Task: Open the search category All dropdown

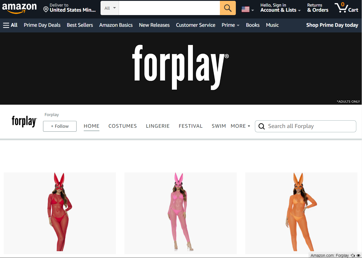Action: pyautogui.click(x=110, y=8)
